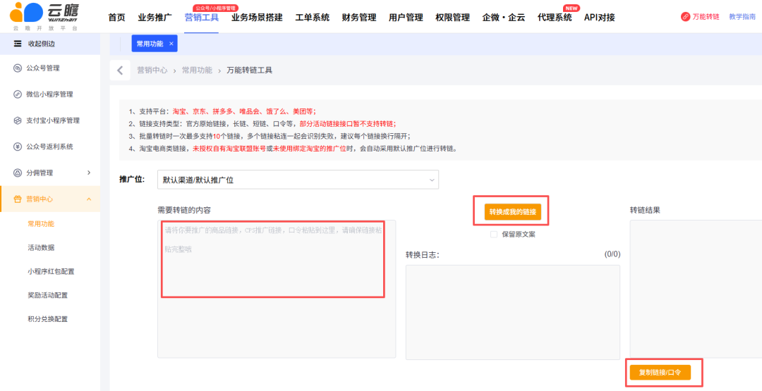Open the 权限管理 menu
Viewport: 762px width, 391px height.
click(452, 18)
